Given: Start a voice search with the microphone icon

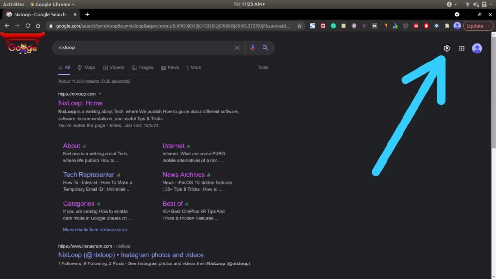Looking at the screenshot, I should pos(252,47).
